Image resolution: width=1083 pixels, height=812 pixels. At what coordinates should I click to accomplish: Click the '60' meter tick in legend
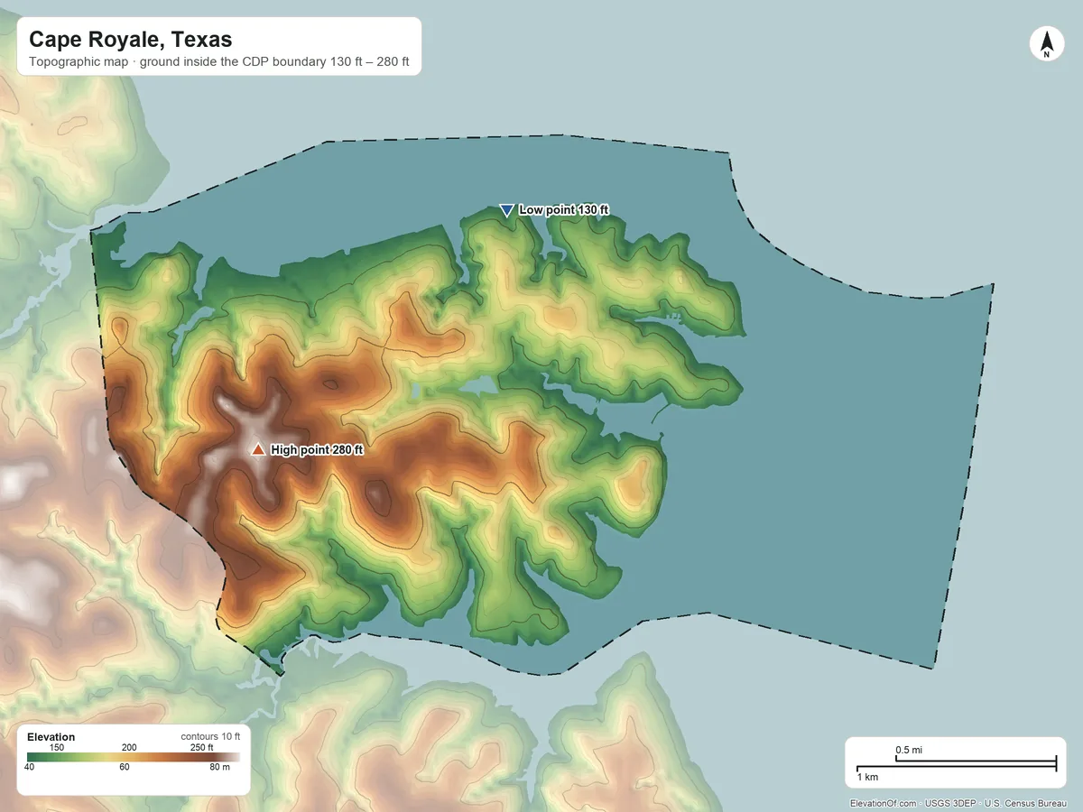point(125,768)
